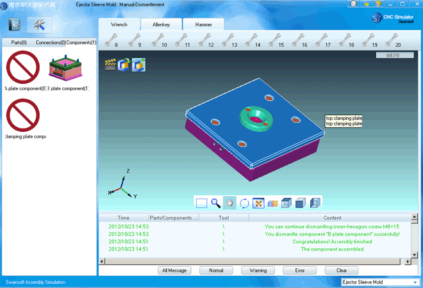Click the rotate view tool
This screenshot has height=288, width=423.
(244, 203)
